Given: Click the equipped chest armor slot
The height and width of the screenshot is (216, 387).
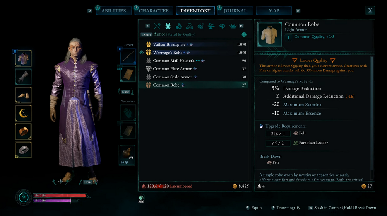Looking at the screenshot, I should (x=23, y=59).
